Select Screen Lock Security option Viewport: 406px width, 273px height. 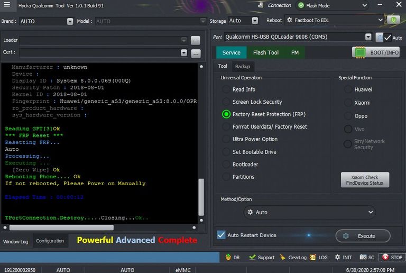226,102
